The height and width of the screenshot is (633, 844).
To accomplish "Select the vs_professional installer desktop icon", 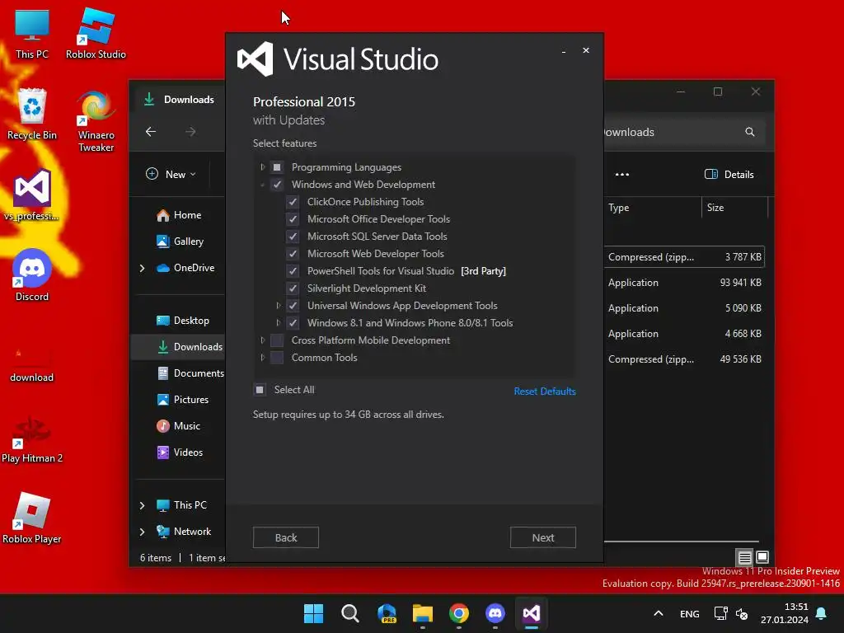I will pyautogui.click(x=32, y=195).
